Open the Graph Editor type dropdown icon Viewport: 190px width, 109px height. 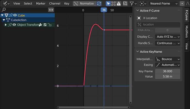coord(6,4)
